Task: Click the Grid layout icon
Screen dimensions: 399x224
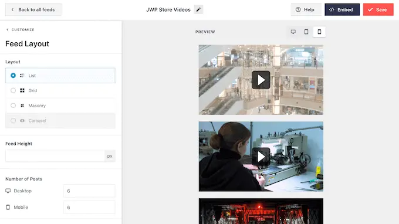Action: point(22,90)
